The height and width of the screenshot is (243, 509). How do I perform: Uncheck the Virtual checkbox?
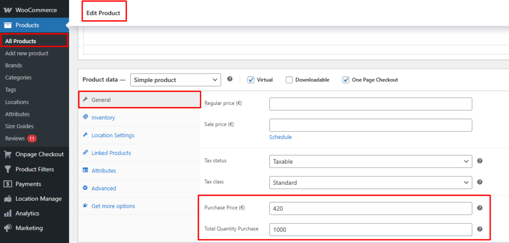click(x=251, y=80)
